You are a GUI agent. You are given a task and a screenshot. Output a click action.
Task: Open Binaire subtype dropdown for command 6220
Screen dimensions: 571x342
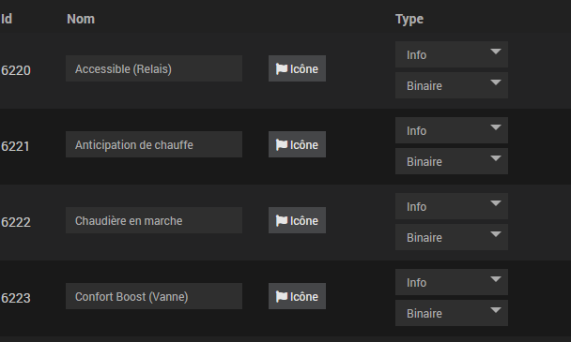pyautogui.click(x=452, y=85)
